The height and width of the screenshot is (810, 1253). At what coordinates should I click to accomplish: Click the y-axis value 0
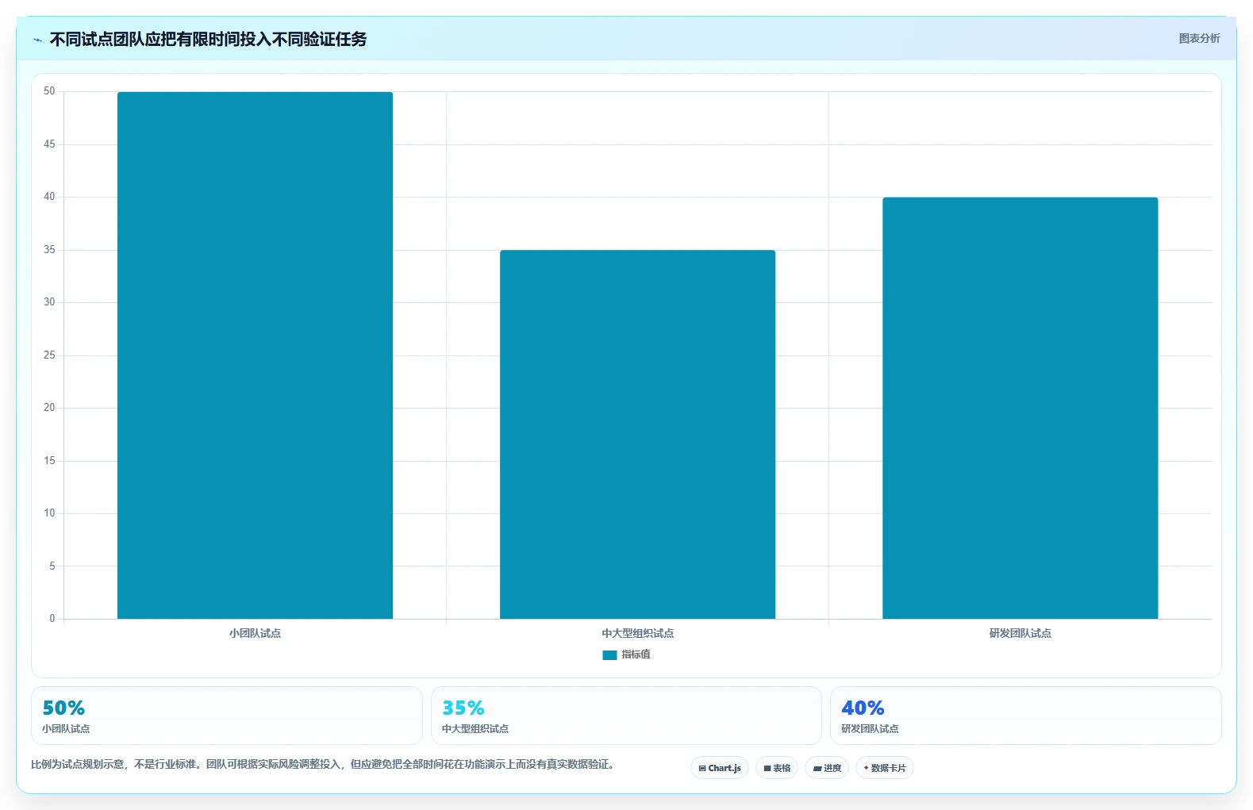point(52,619)
